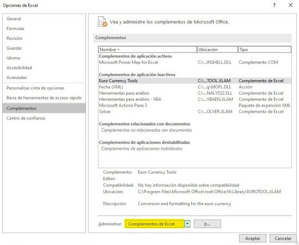Viewport: 299px width, 245px height.
Task: Sort add-ins by the Nombre column header
Action: [148, 50]
